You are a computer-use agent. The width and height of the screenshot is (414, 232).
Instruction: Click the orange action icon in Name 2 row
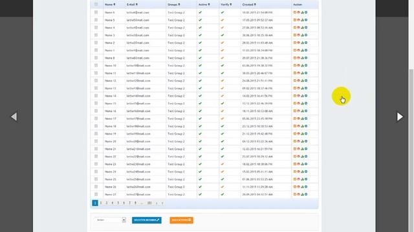tap(295, 43)
